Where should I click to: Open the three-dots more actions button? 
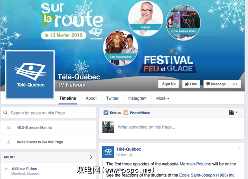click(x=235, y=84)
